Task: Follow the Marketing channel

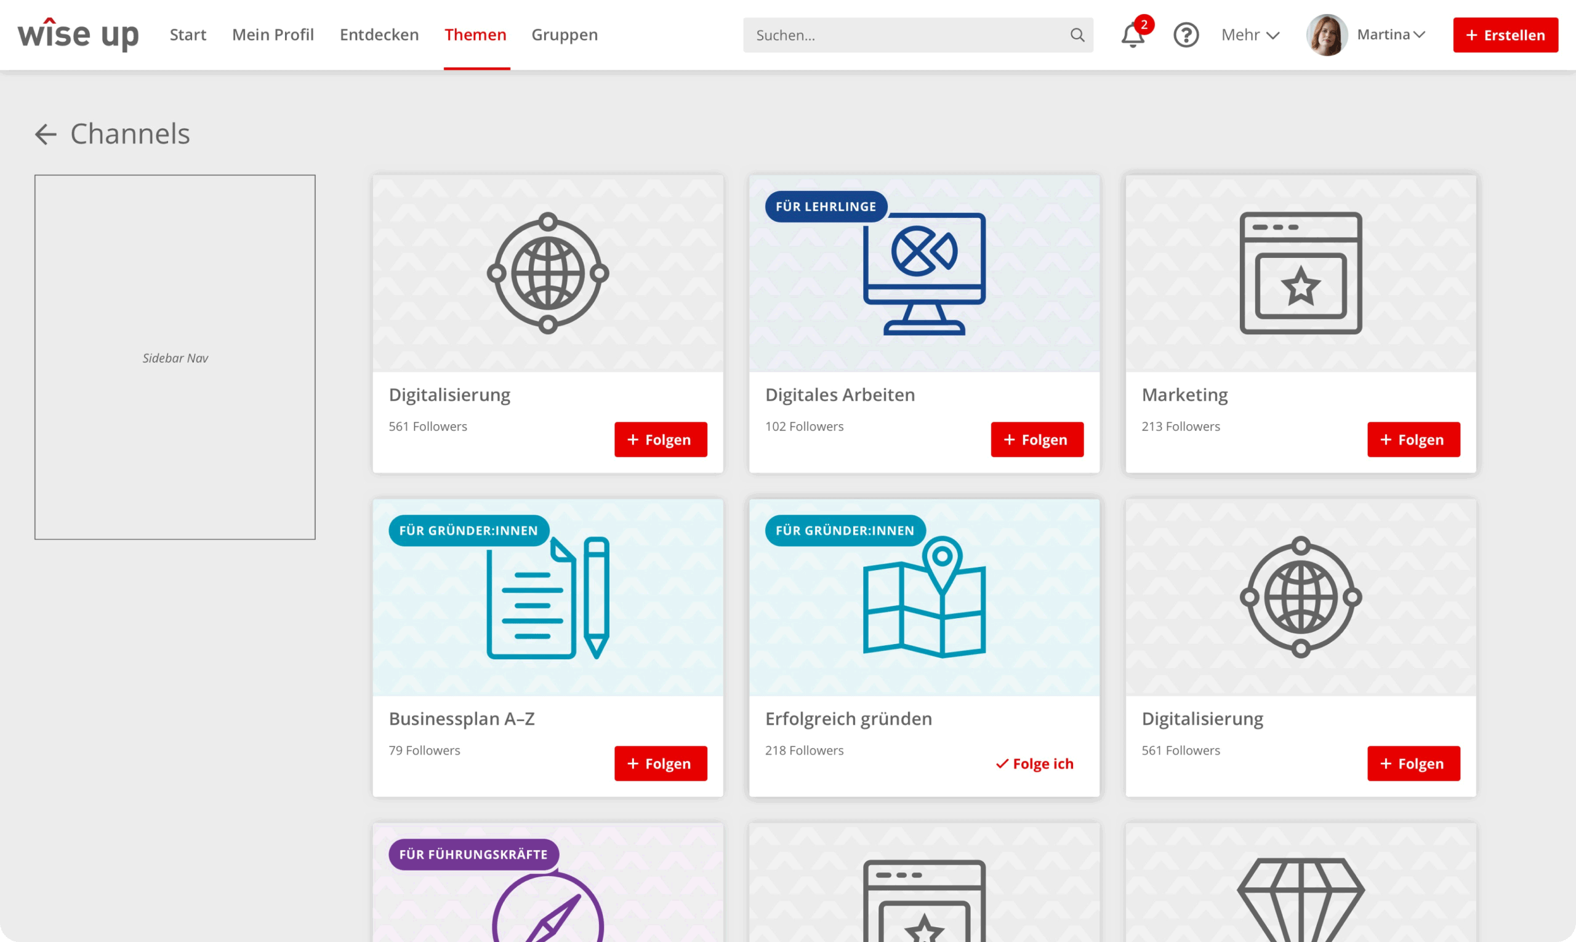Action: pyautogui.click(x=1413, y=439)
